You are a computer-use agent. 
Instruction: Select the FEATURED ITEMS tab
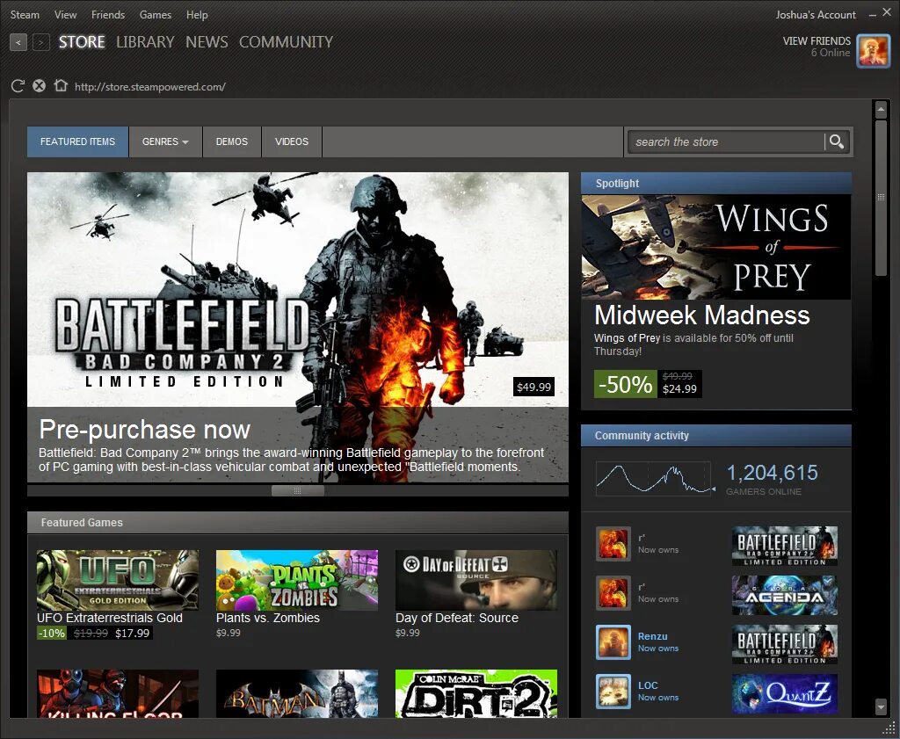point(77,141)
